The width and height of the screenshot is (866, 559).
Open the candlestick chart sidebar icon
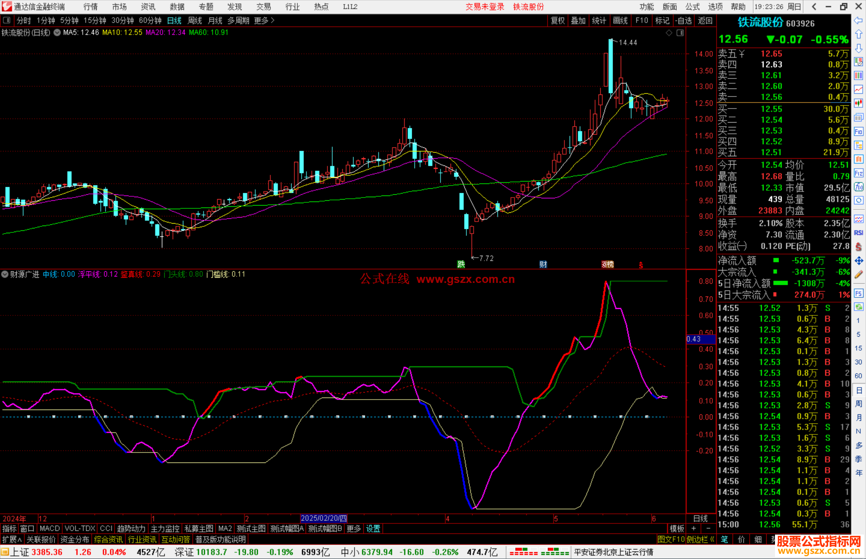tap(858, 103)
